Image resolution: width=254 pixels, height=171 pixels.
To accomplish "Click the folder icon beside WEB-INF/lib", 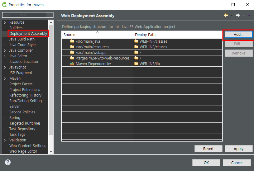I will (137, 64).
